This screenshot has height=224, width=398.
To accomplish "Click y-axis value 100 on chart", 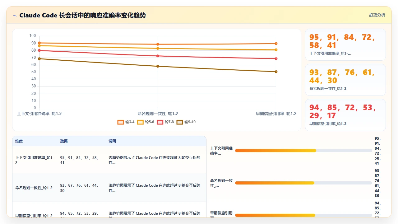I will click(x=33, y=36).
